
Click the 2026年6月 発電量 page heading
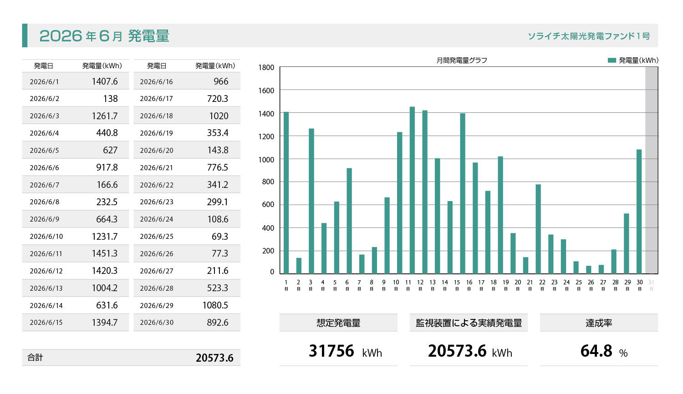tap(104, 36)
